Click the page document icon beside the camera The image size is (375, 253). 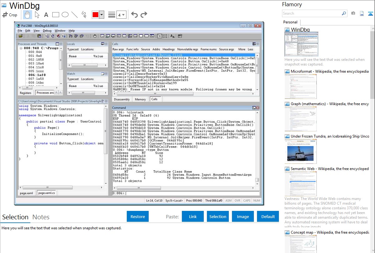click(x=362, y=14)
